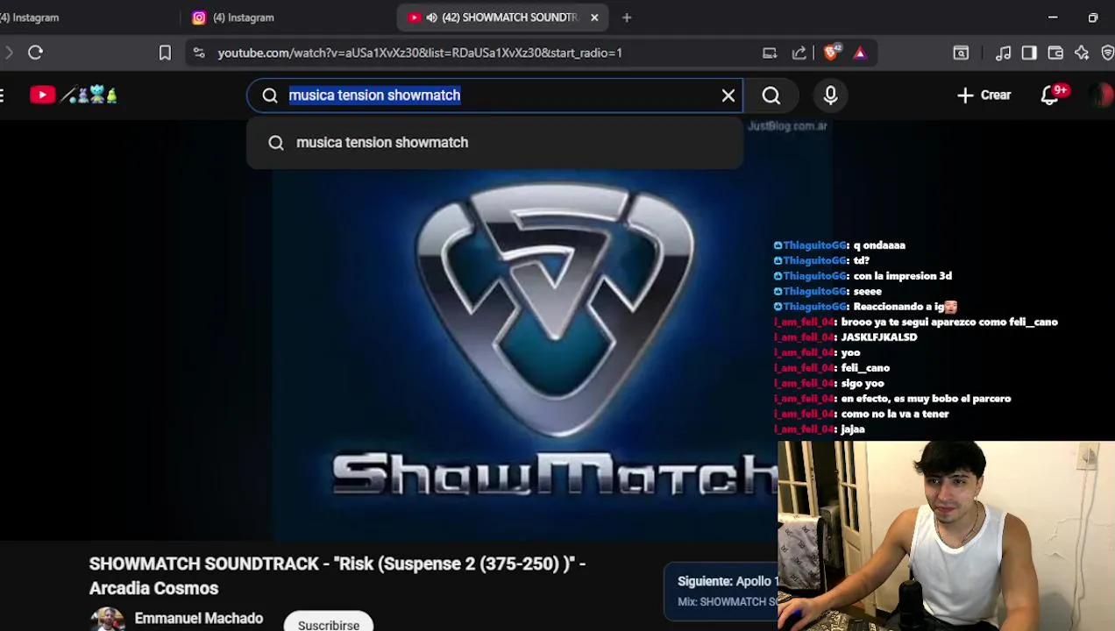Subscribe with the Suscribirse button
The image size is (1115, 631).
click(x=329, y=621)
